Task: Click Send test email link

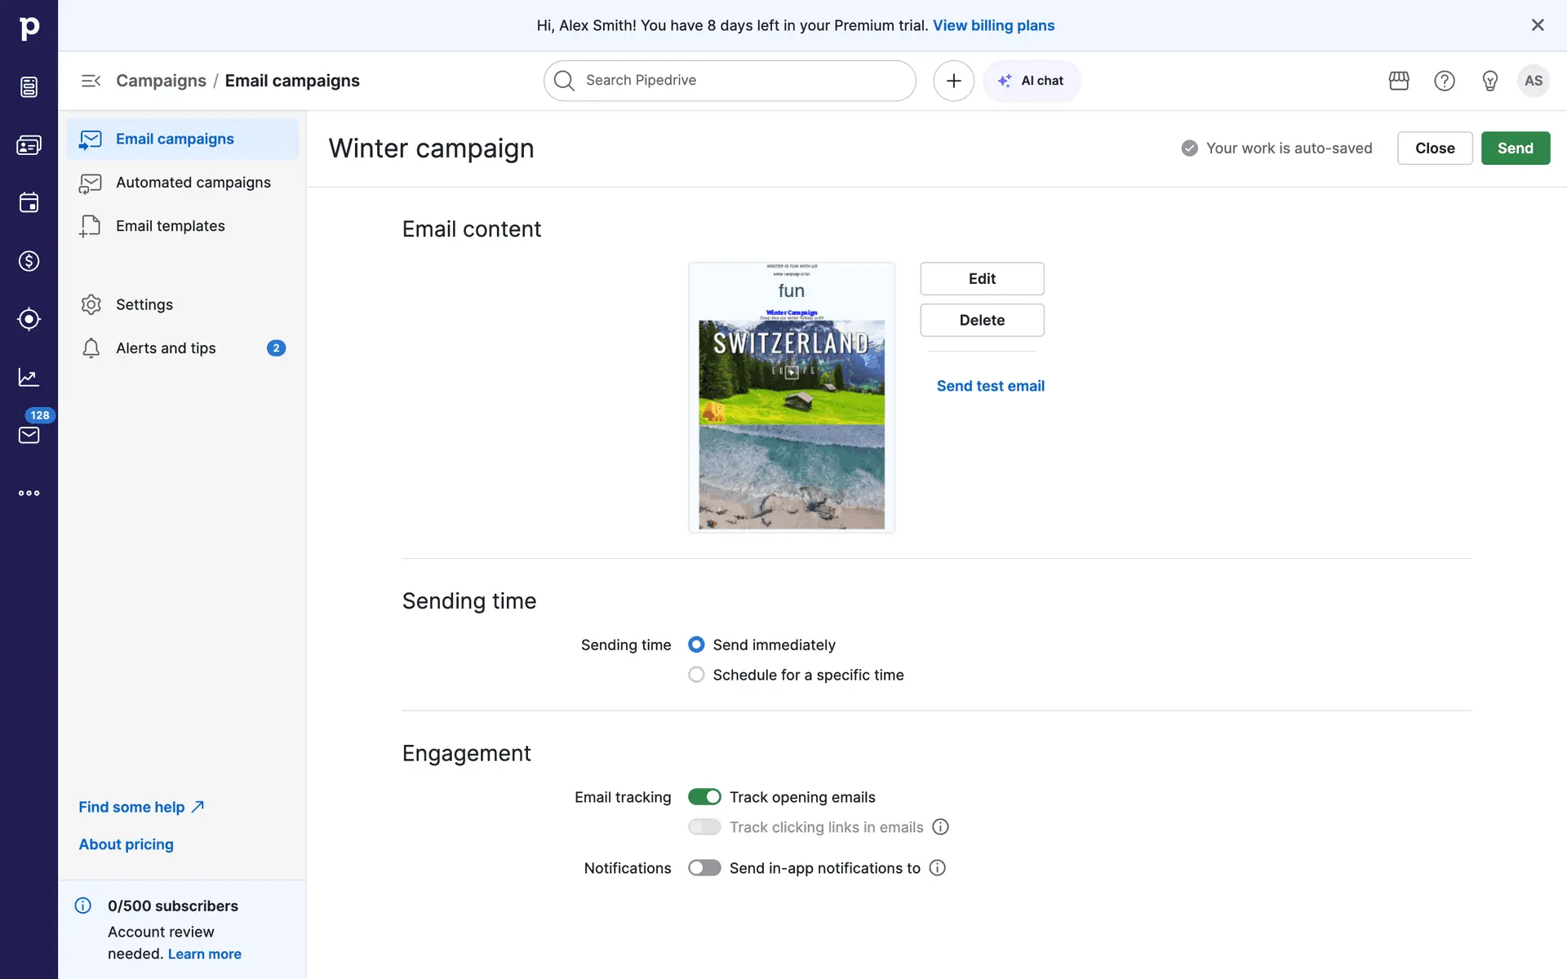Action: [990, 386]
